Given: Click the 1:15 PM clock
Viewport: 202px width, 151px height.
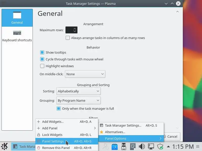Looking at the screenshot, I should point(183,146).
